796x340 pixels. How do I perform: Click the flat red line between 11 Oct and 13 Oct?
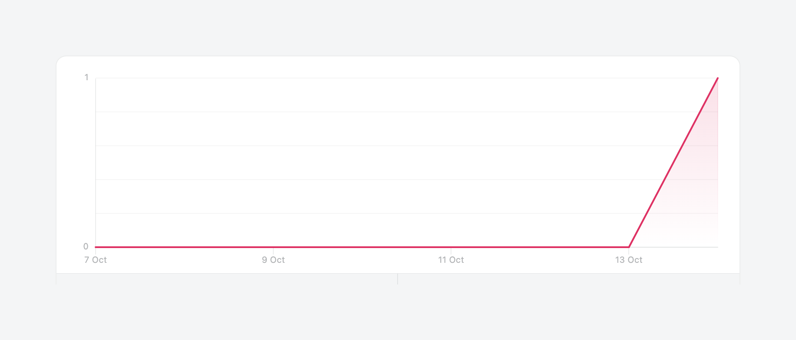[540, 247]
